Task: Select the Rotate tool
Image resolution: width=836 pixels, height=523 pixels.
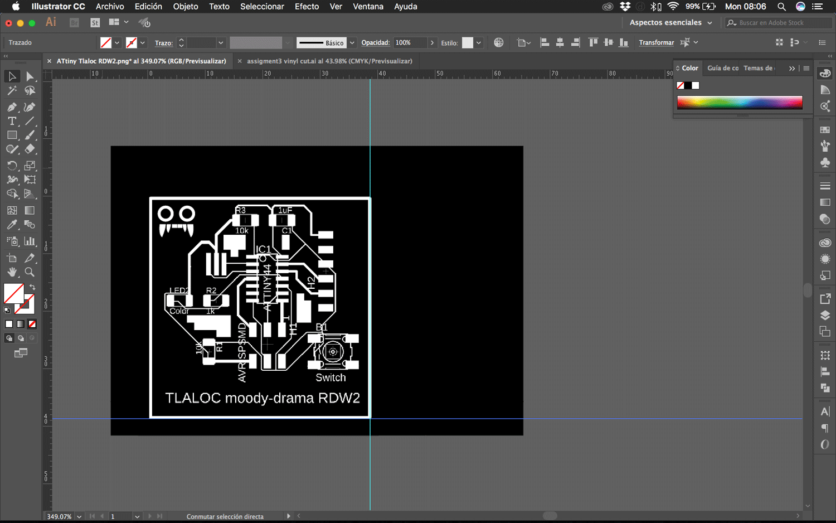Action: [x=12, y=166]
